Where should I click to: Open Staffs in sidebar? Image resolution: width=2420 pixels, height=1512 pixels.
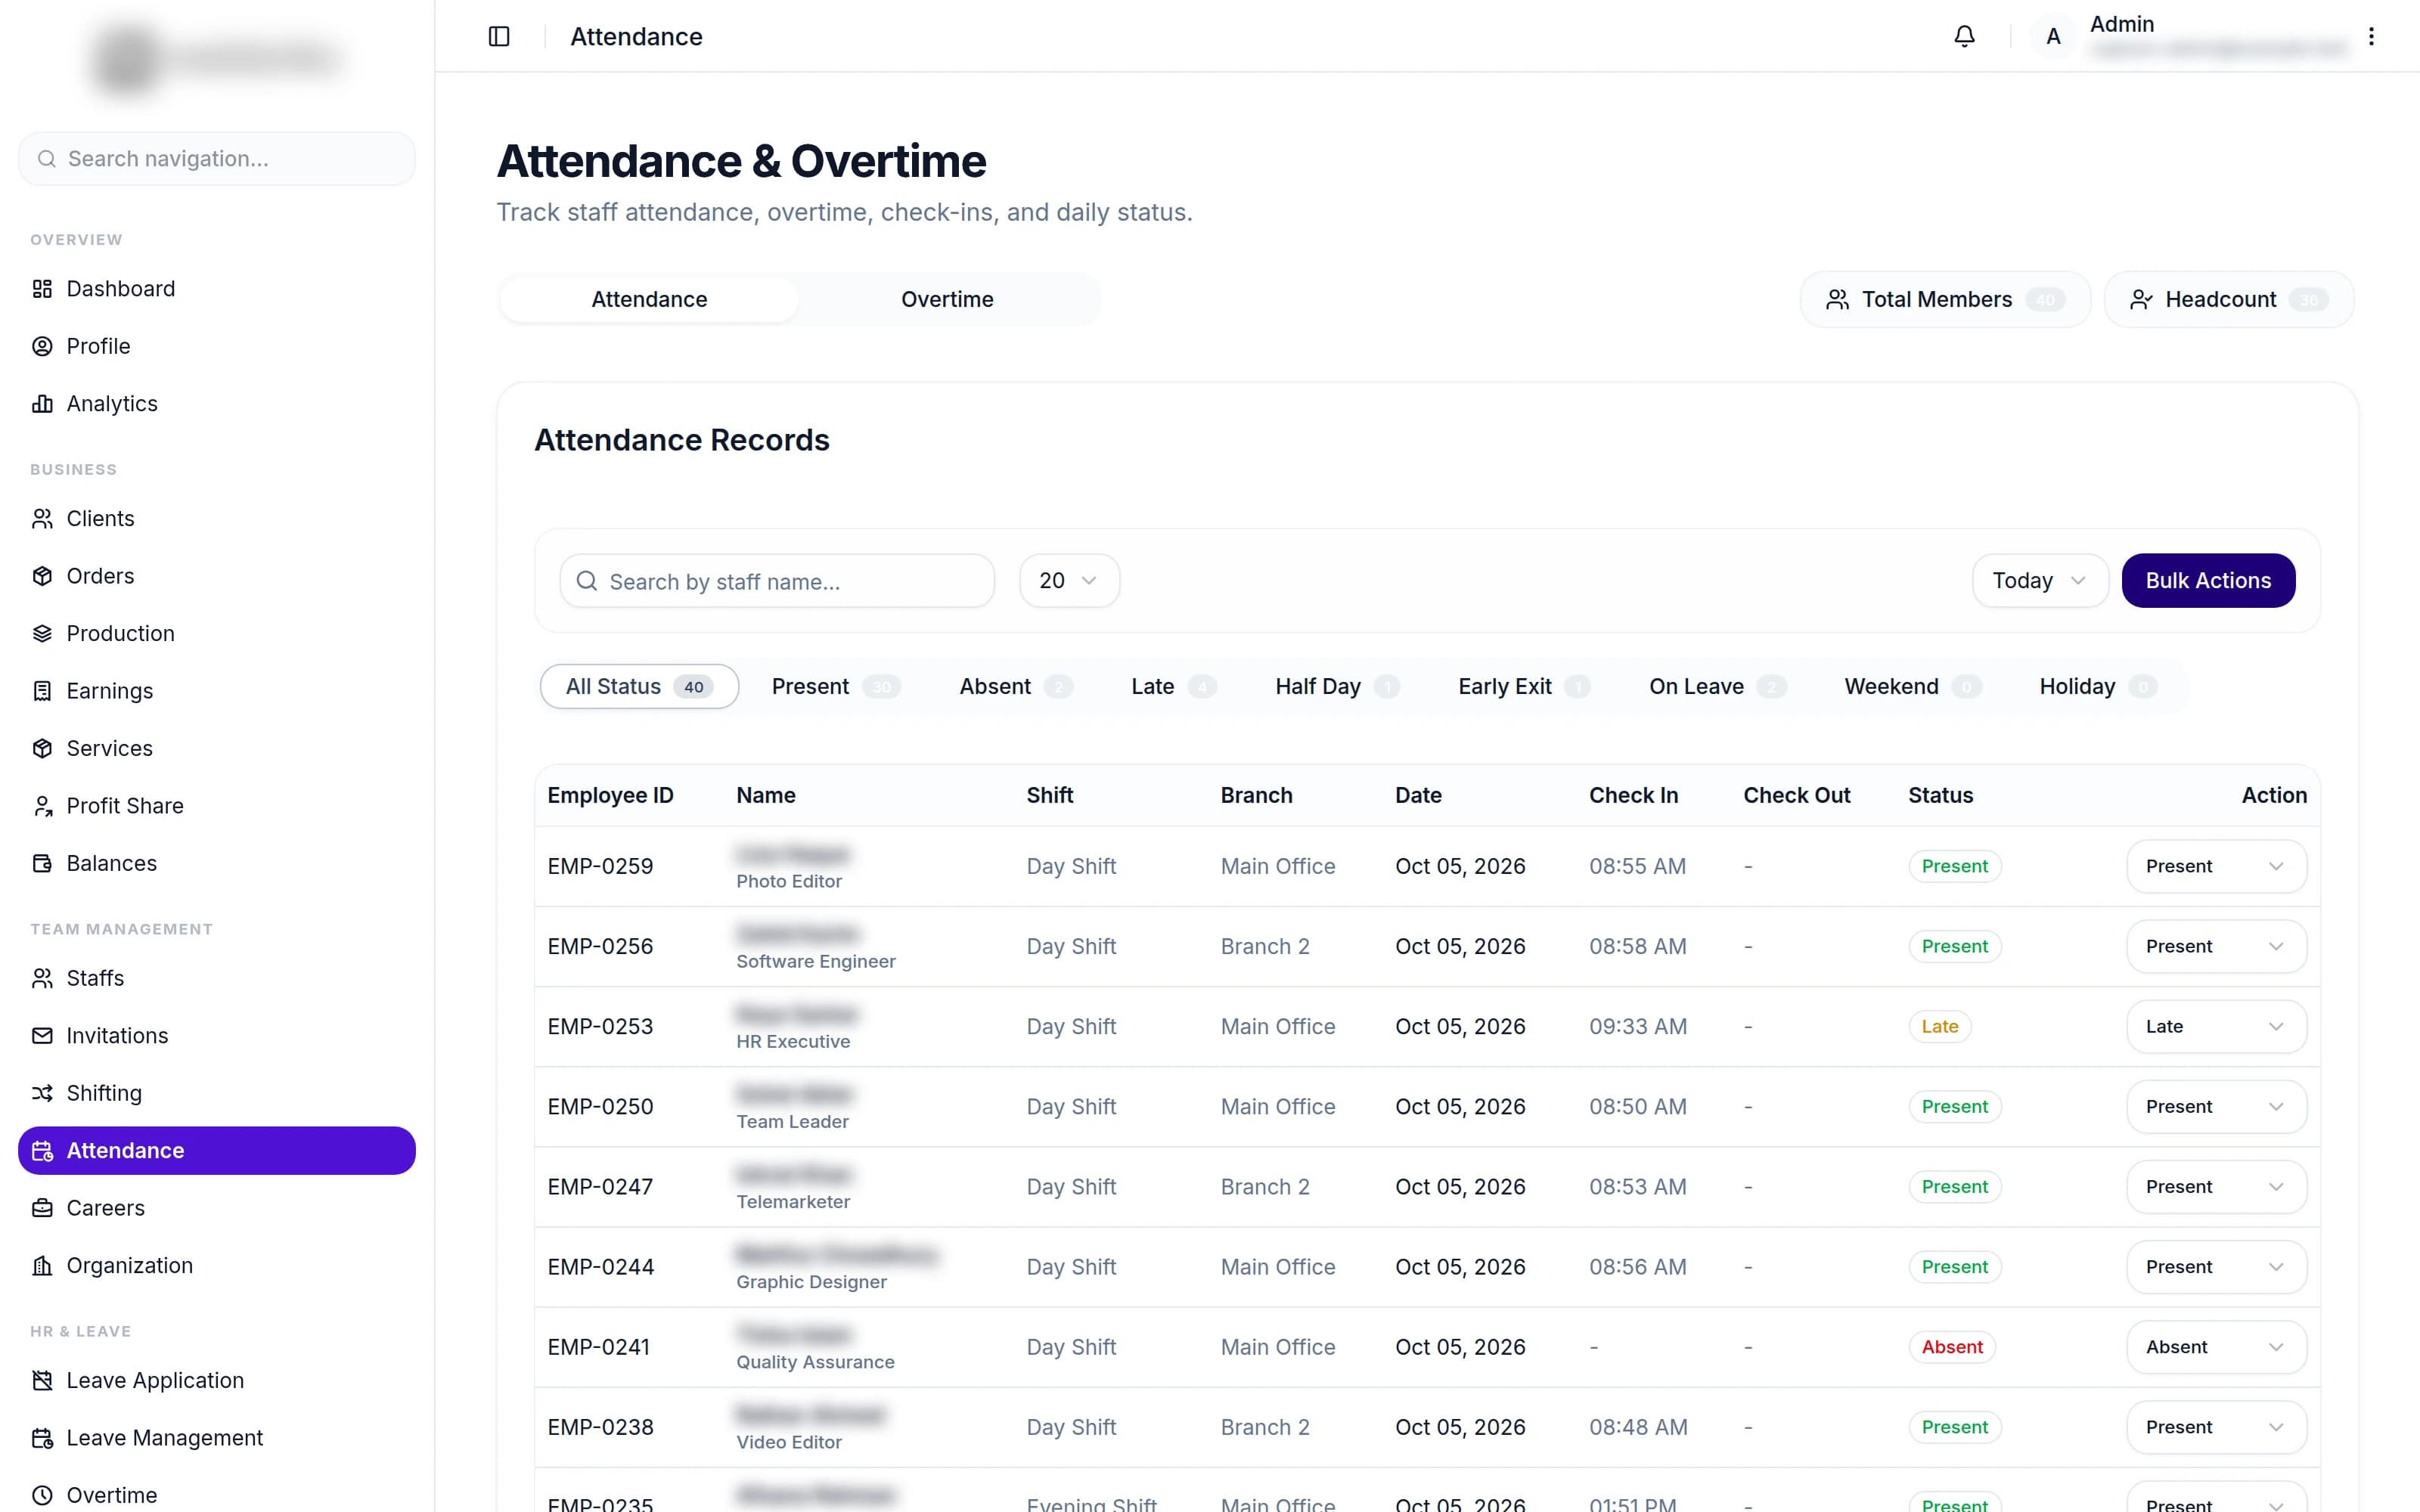coord(217,979)
